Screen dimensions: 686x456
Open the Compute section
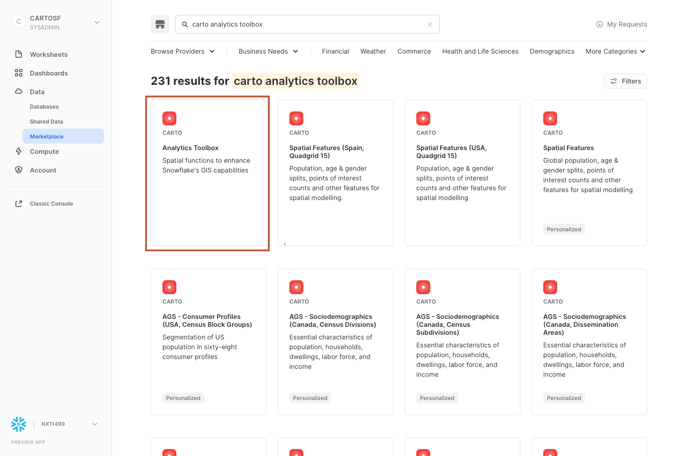[x=44, y=152]
